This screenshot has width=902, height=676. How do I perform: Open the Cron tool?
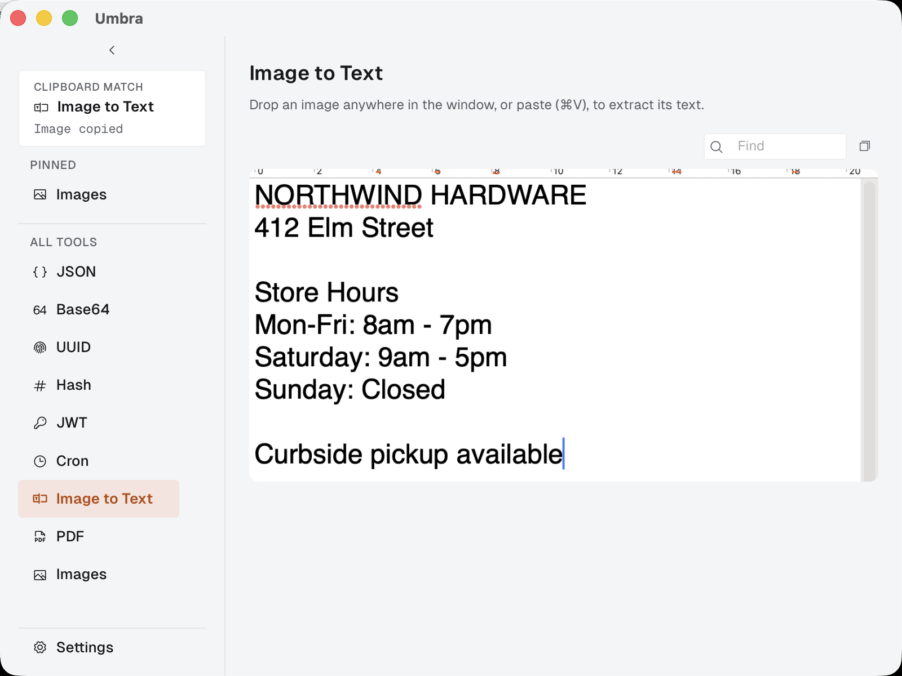pos(99,461)
